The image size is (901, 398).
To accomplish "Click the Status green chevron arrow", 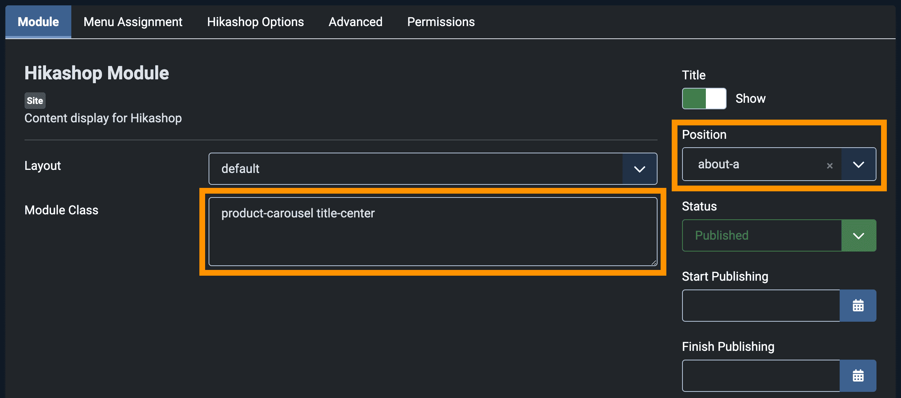I will pyautogui.click(x=859, y=235).
